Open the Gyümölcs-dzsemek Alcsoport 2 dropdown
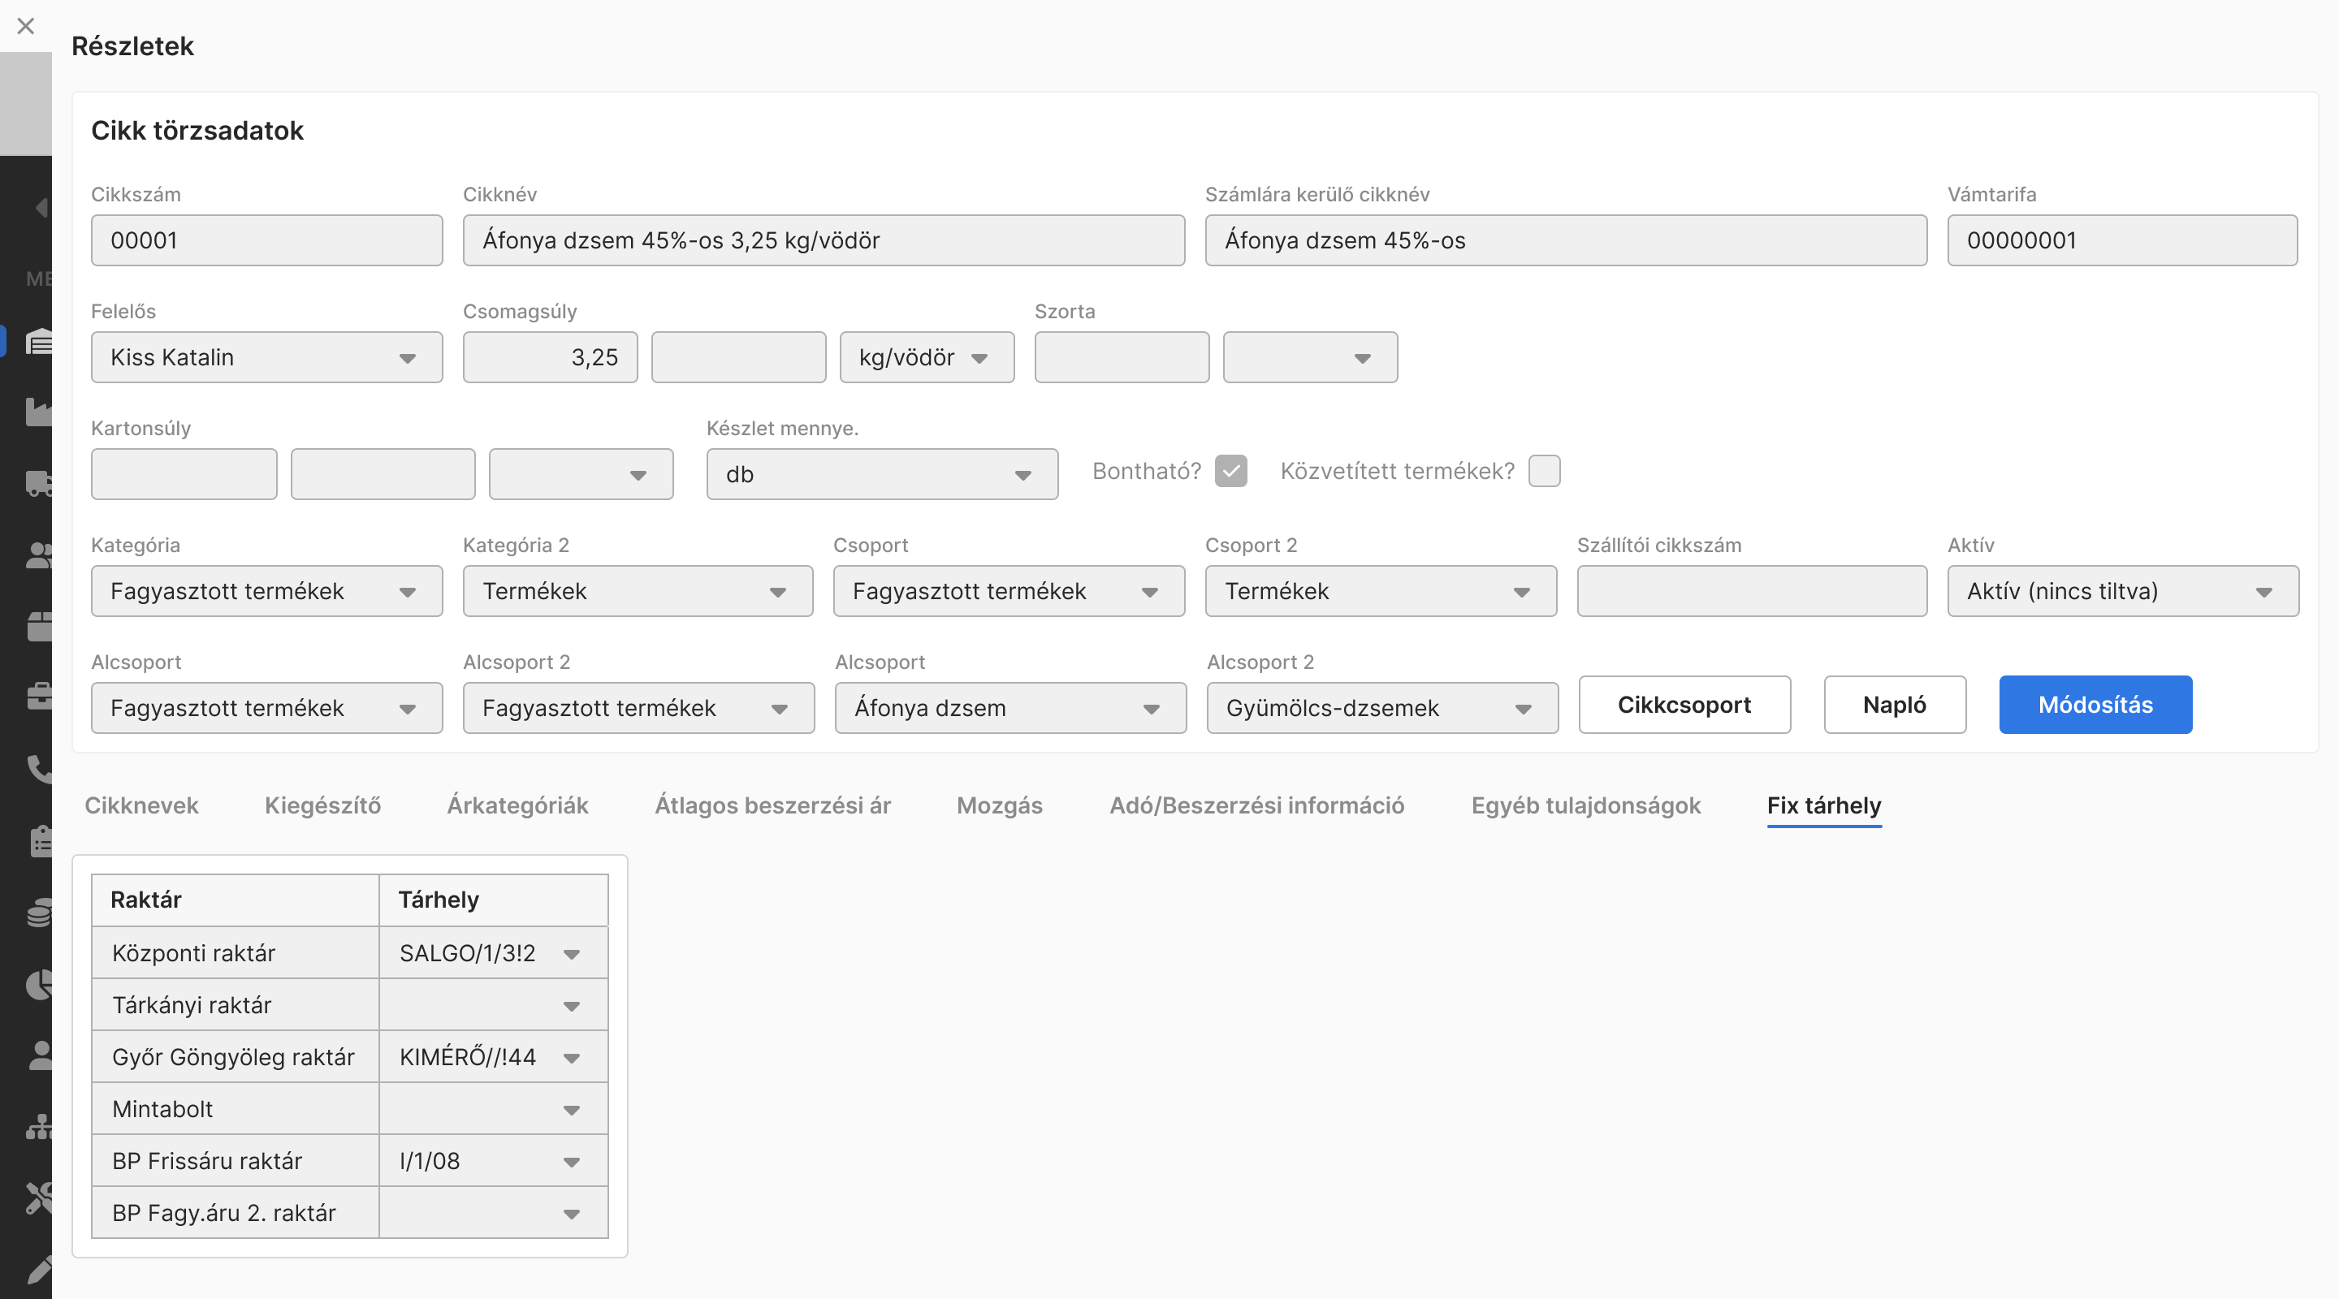 coord(1382,709)
